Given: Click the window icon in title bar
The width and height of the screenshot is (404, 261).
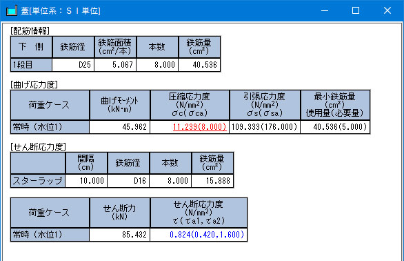Looking at the screenshot, I should [x=11, y=10].
